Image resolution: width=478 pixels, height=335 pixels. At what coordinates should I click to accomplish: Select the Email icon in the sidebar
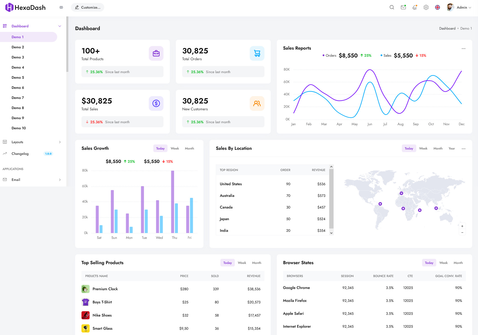point(5,179)
